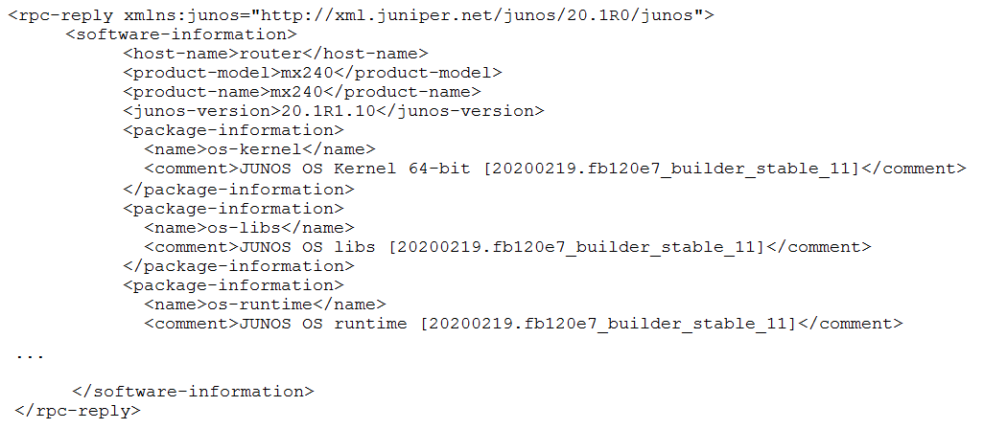The image size is (984, 429).
Task: Click the Juniper xmlns URL text
Action: [x=477, y=15]
